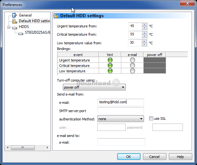Click the SMTP server:port input field
Viewport: 197px width, 165px height.
tap(120, 111)
